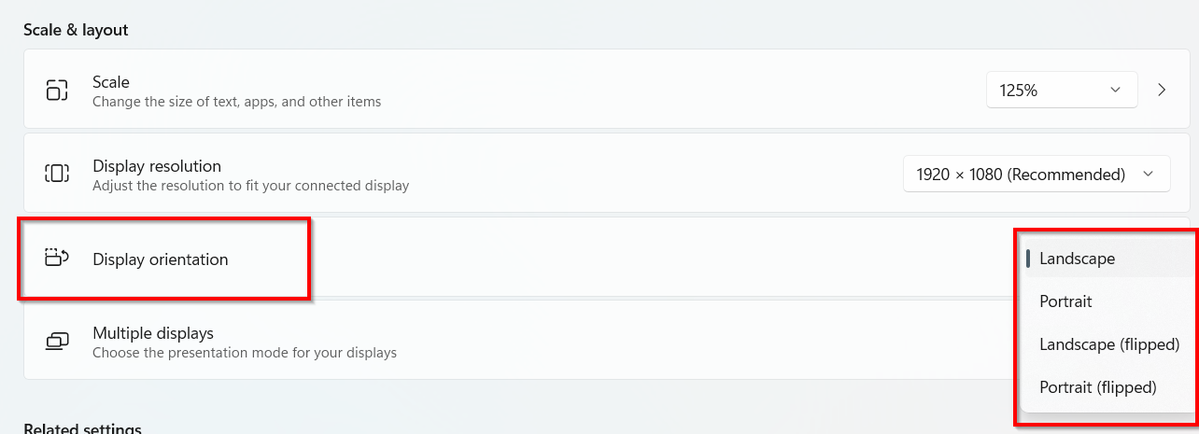This screenshot has width=1199, height=434.
Task: Click the 'Adjust the resolution' description text
Action: pyautogui.click(x=250, y=186)
